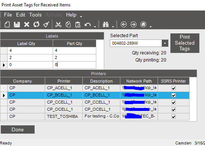Refresh with the circular arrows icon
Screen dimensions: 205x146
tap(36, 24)
